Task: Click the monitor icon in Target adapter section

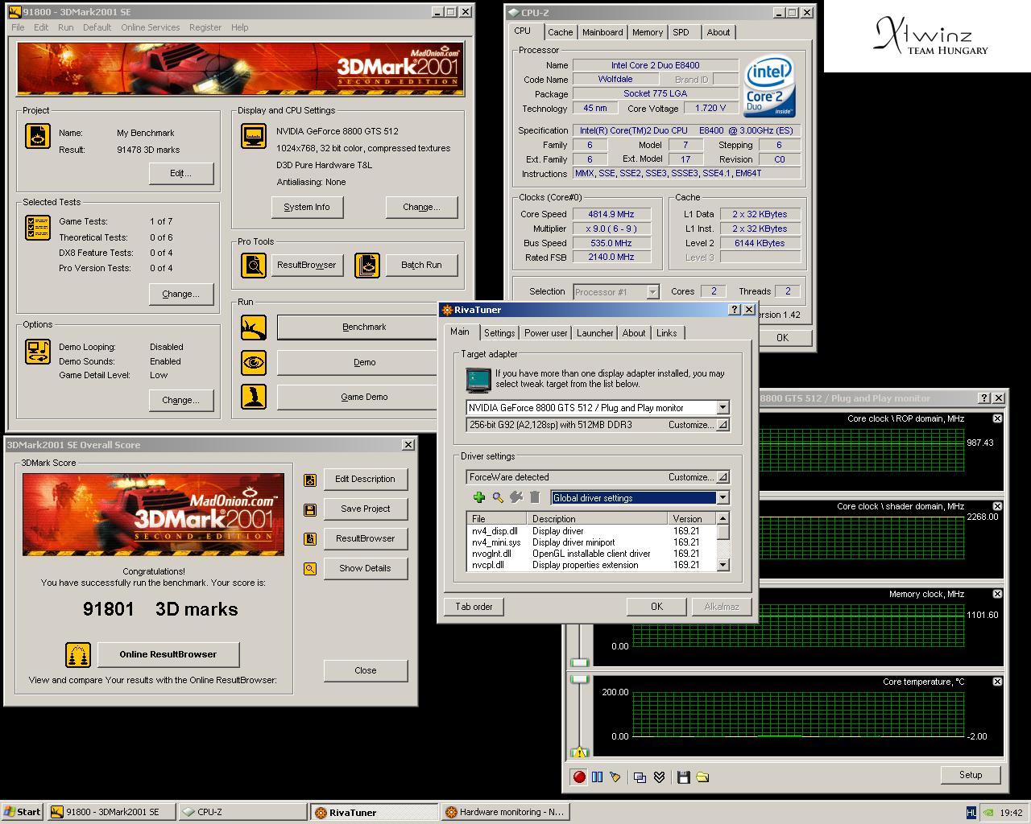Action: coord(478,380)
